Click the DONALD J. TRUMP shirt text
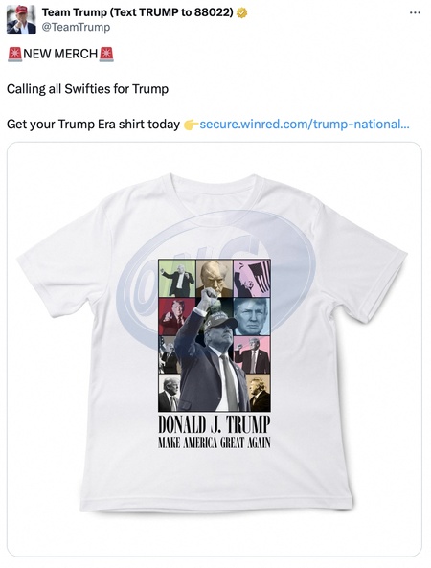431x568 pixels. pos(215,425)
